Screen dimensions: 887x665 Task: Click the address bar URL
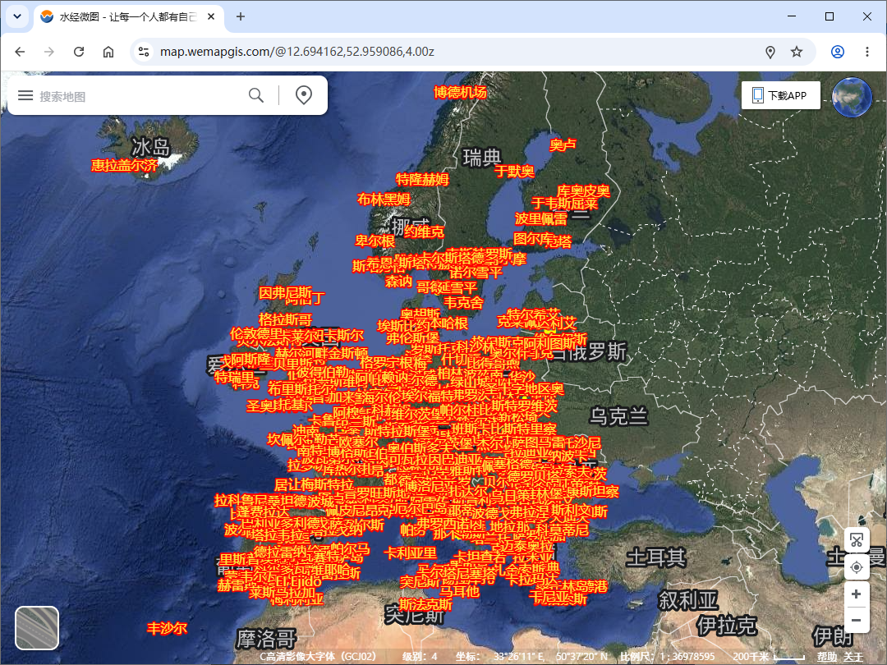coord(297,52)
